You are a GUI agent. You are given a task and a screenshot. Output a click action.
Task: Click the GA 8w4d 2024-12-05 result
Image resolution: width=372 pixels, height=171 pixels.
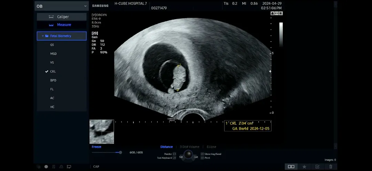click(251, 129)
